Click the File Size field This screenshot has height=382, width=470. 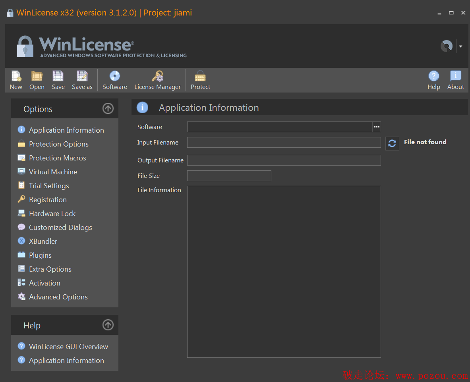[229, 176]
